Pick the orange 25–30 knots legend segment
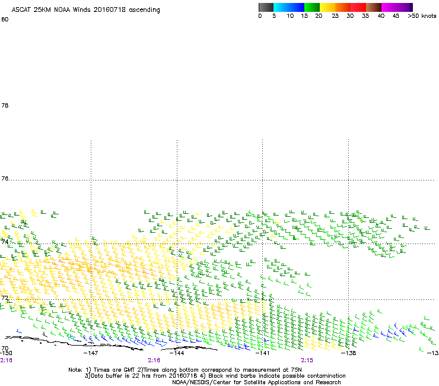 (343, 7)
